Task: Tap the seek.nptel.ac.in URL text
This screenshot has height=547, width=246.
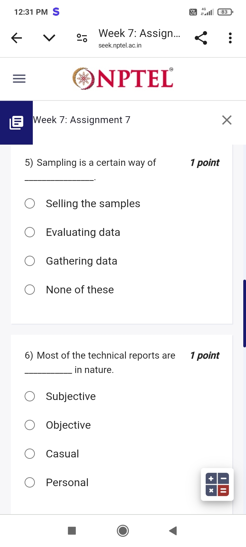Action: click(x=120, y=45)
